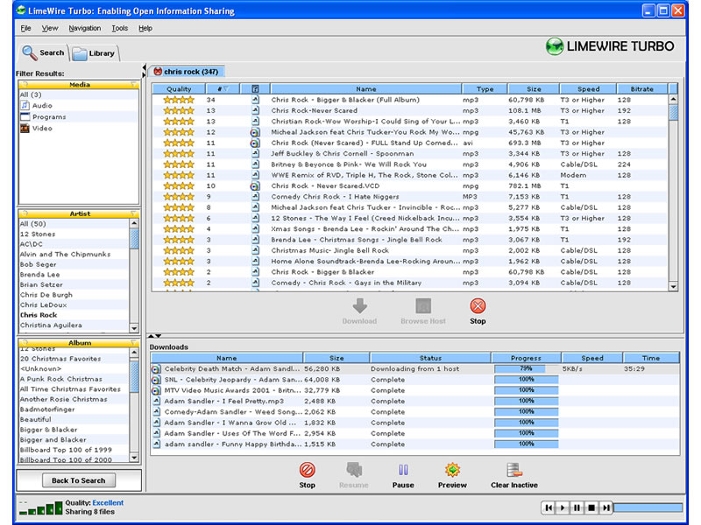
Task: Preview the selected download
Action: pyautogui.click(x=451, y=472)
